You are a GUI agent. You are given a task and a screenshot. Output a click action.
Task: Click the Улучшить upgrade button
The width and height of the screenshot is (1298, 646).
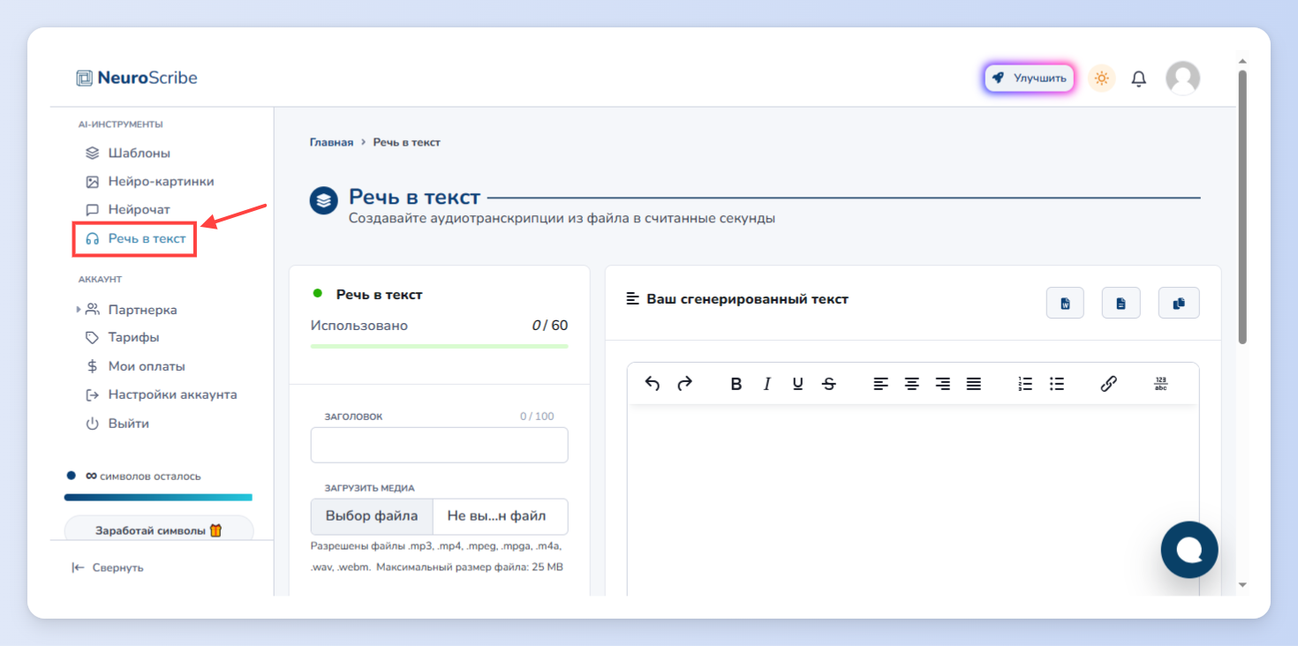pyautogui.click(x=1029, y=78)
